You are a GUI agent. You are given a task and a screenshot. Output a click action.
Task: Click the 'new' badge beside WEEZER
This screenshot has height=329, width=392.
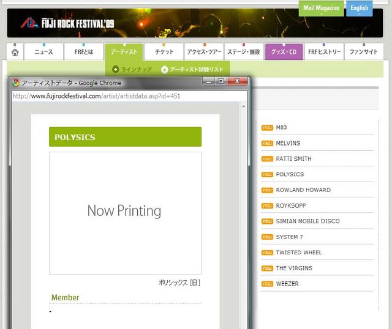coord(267,284)
